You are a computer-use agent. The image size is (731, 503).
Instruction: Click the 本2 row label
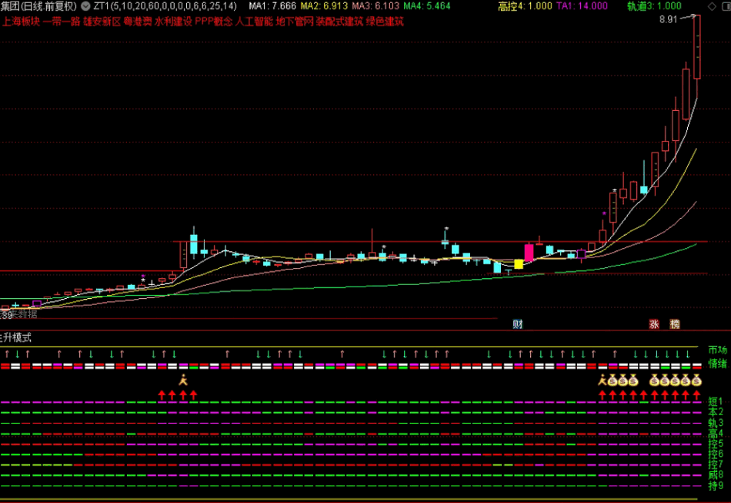pyautogui.click(x=716, y=412)
